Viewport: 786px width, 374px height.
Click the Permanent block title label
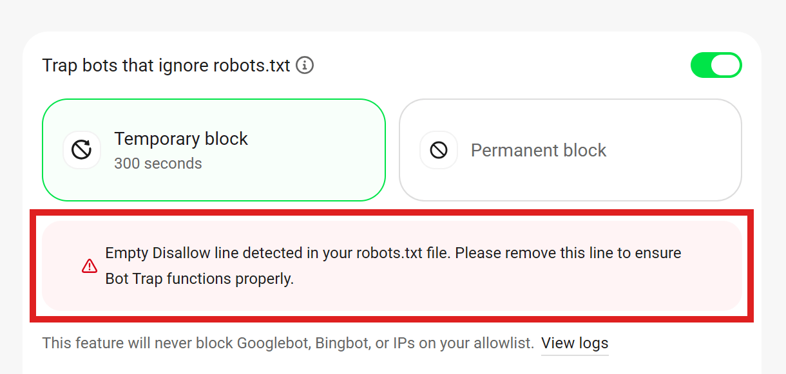point(539,150)
